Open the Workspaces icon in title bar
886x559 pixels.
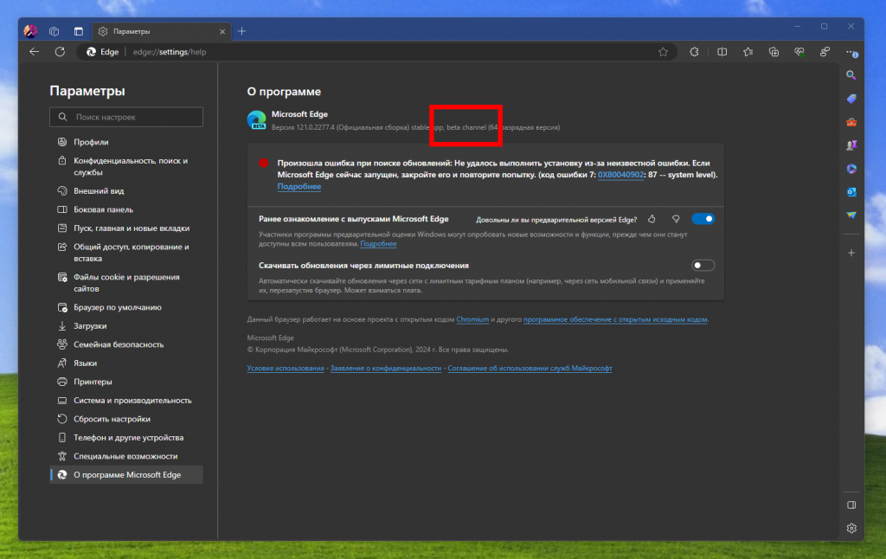click(x=55, y=32)
